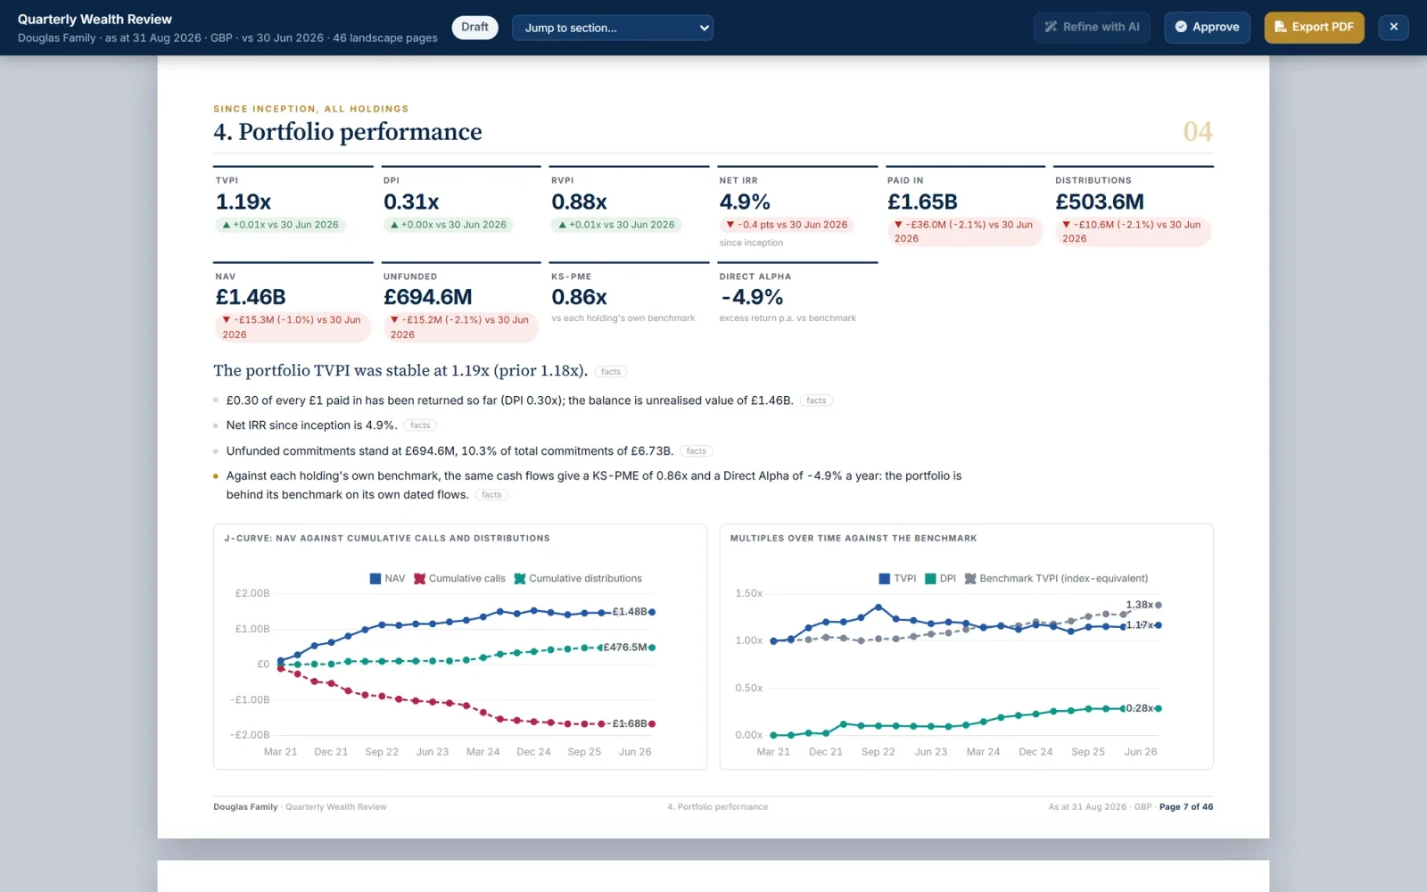Screen dimensions: 1427x892
Task: Click the -£1.68B calls endpoint label
Action: (x=627, y=724)
